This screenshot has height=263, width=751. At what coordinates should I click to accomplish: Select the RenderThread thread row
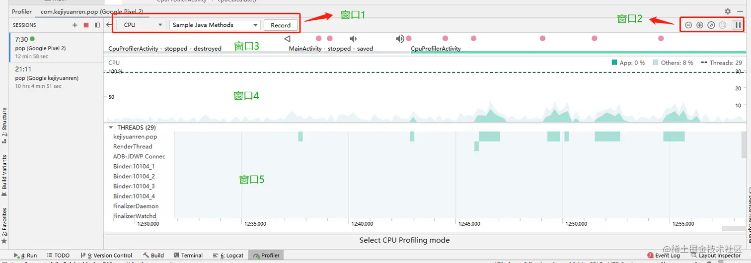pyautogui.click(x=133, y=146)
